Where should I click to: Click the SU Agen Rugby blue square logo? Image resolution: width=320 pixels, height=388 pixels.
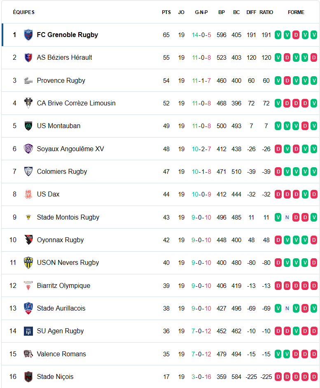28,331
